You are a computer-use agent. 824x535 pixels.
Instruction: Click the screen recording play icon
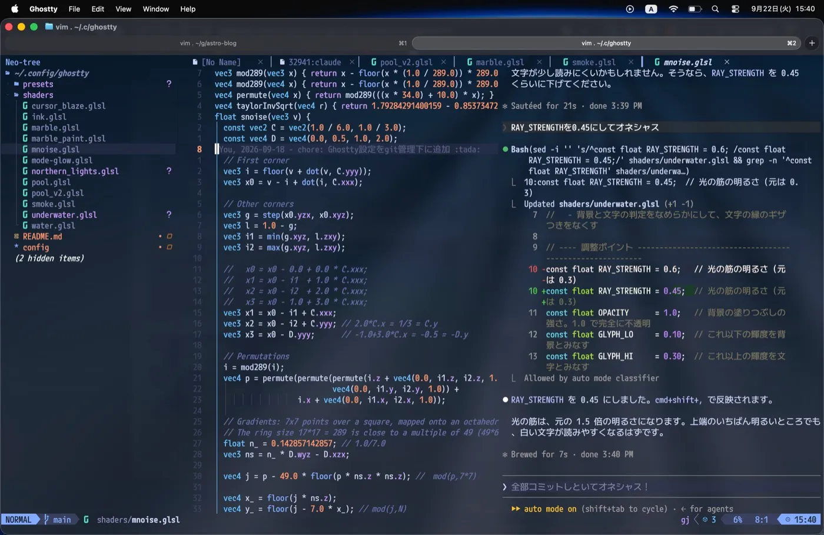630,9
